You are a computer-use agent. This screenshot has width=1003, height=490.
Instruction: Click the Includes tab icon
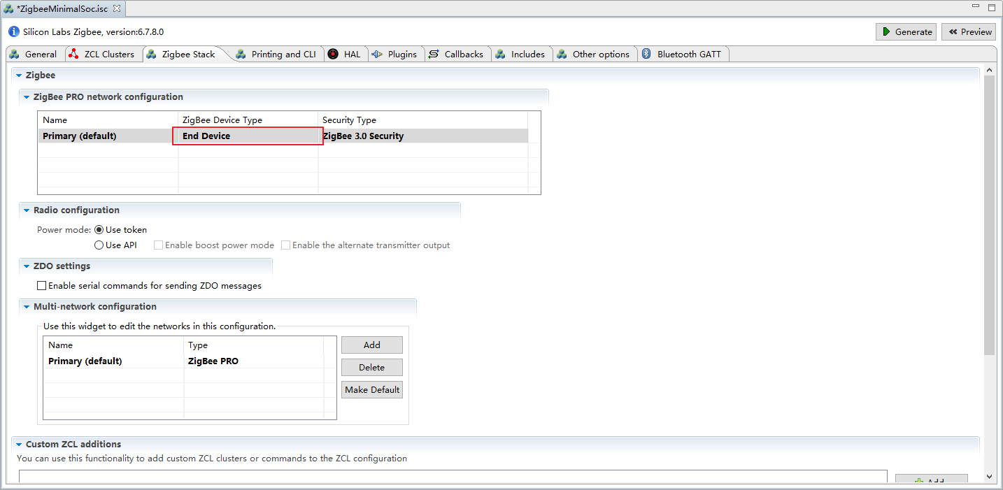coord(501,54)
